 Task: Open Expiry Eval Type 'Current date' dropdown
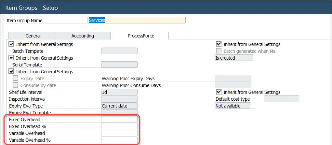click(x=119, y=106)
